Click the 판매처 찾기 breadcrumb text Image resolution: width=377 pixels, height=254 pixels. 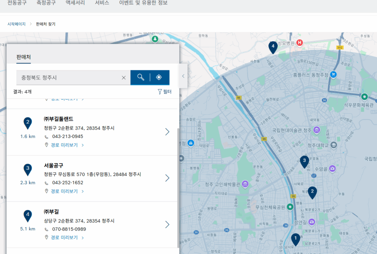tap(45, 24)
